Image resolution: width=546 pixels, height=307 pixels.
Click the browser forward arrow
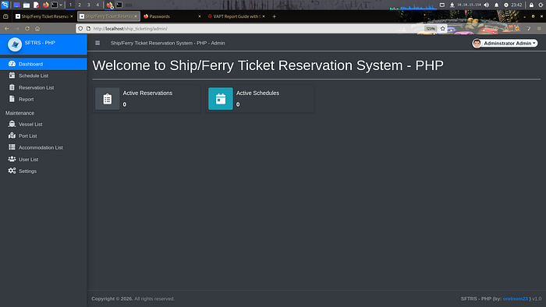(16, 29)
